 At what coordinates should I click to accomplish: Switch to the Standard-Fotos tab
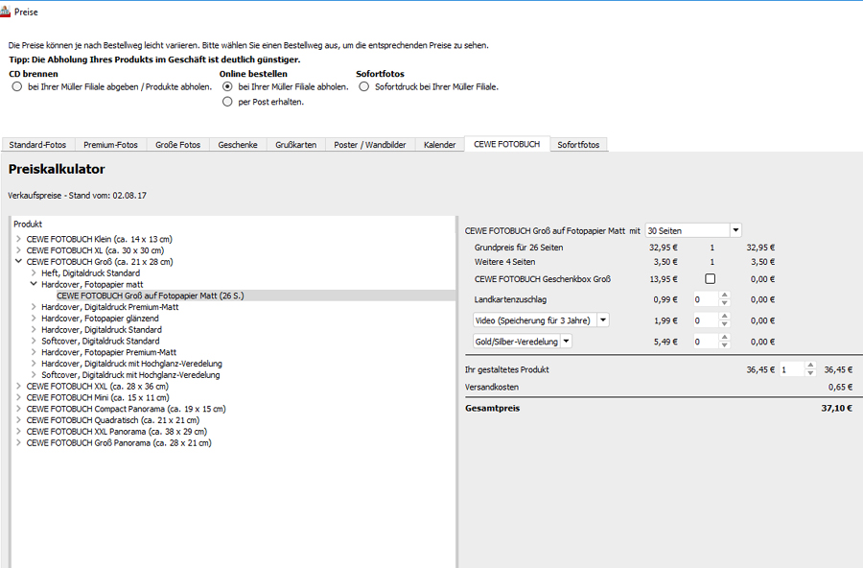tap(38, 145)
